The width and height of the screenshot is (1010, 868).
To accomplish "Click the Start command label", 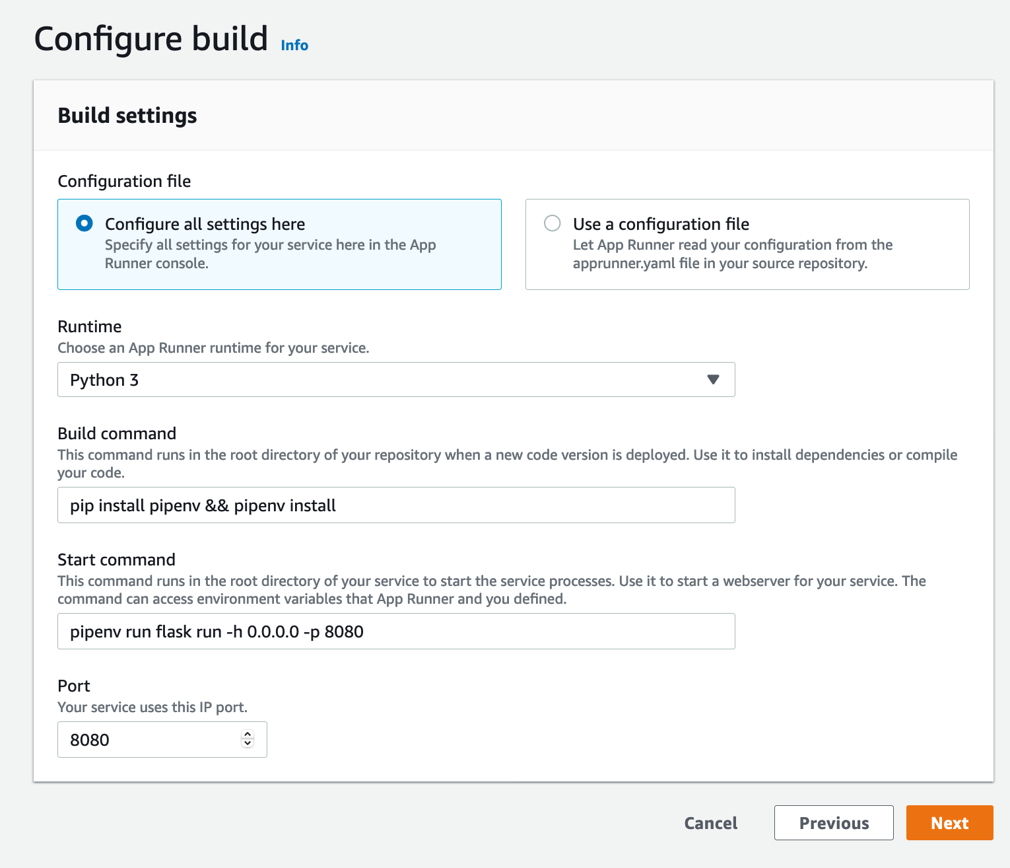I will (116, 560).
